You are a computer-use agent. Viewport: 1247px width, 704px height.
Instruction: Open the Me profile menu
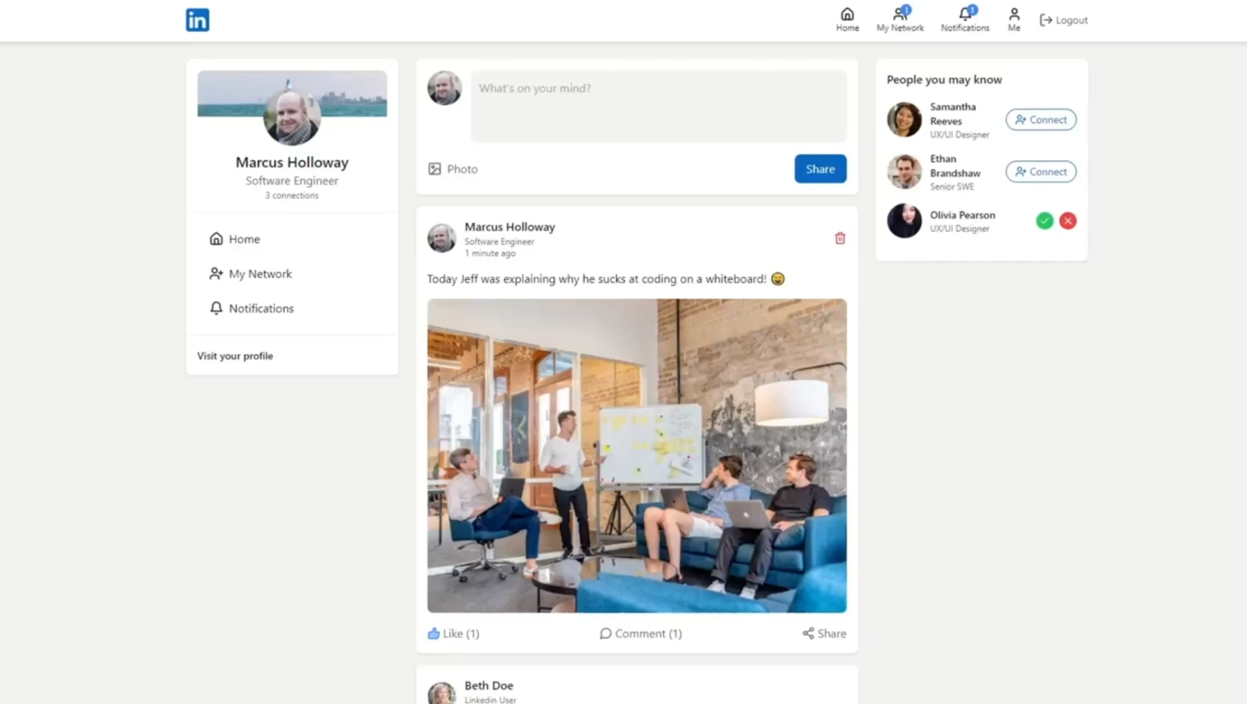(1013, 19)
